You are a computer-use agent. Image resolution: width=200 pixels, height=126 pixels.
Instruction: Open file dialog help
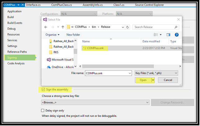click(x=177, y=35)
